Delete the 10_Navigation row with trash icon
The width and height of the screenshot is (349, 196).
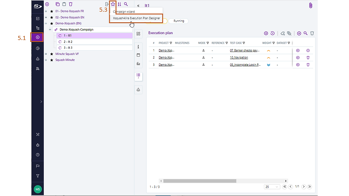click(x=308, y=57)
